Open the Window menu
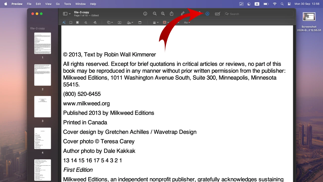323x182 pixels. point(80,4)
